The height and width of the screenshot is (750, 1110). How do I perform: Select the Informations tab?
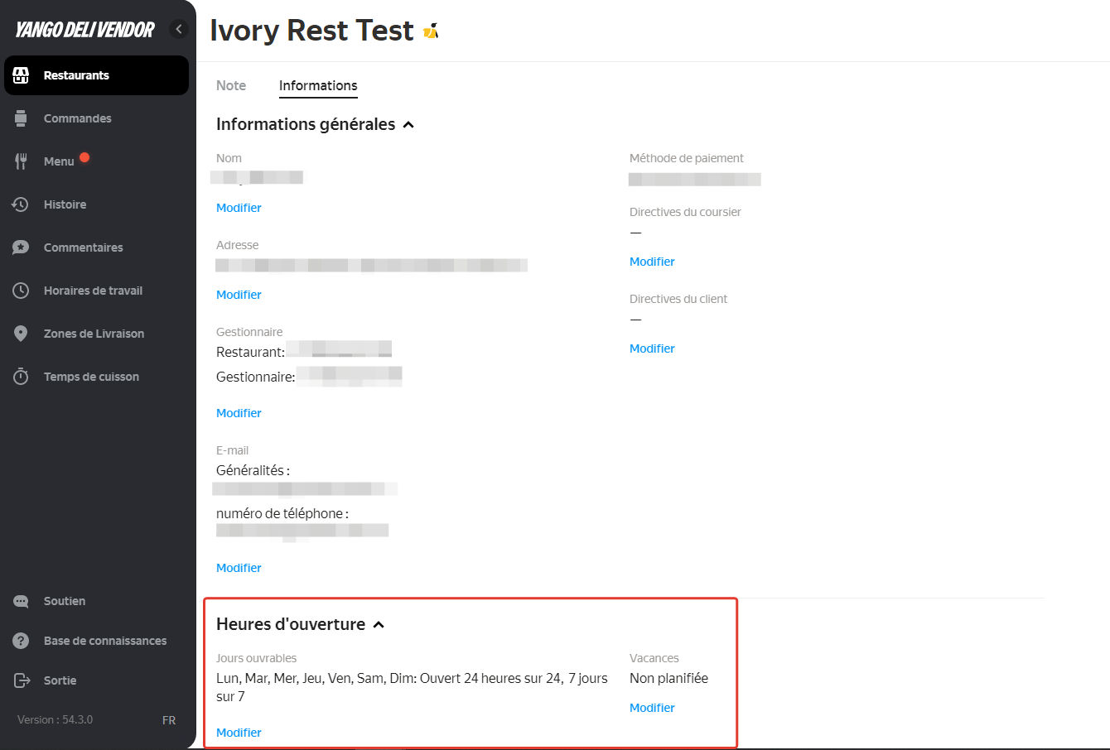[318, 85]
